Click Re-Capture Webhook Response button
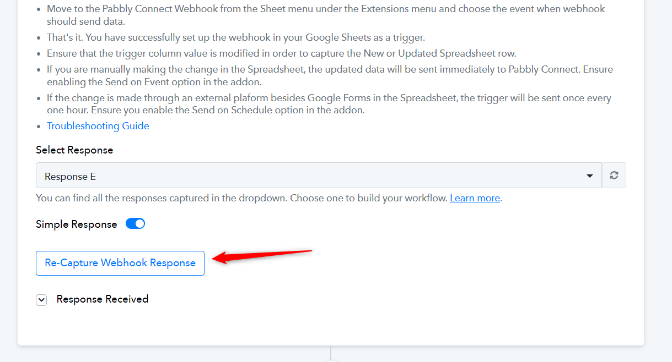 (120, 263)
